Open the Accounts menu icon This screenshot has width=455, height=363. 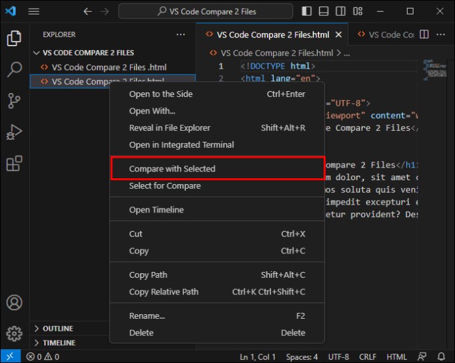(14, 303)
